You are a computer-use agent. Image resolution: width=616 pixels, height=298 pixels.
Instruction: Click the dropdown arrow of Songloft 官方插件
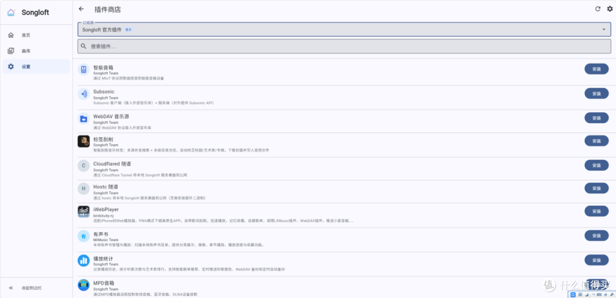pos(604,30)
